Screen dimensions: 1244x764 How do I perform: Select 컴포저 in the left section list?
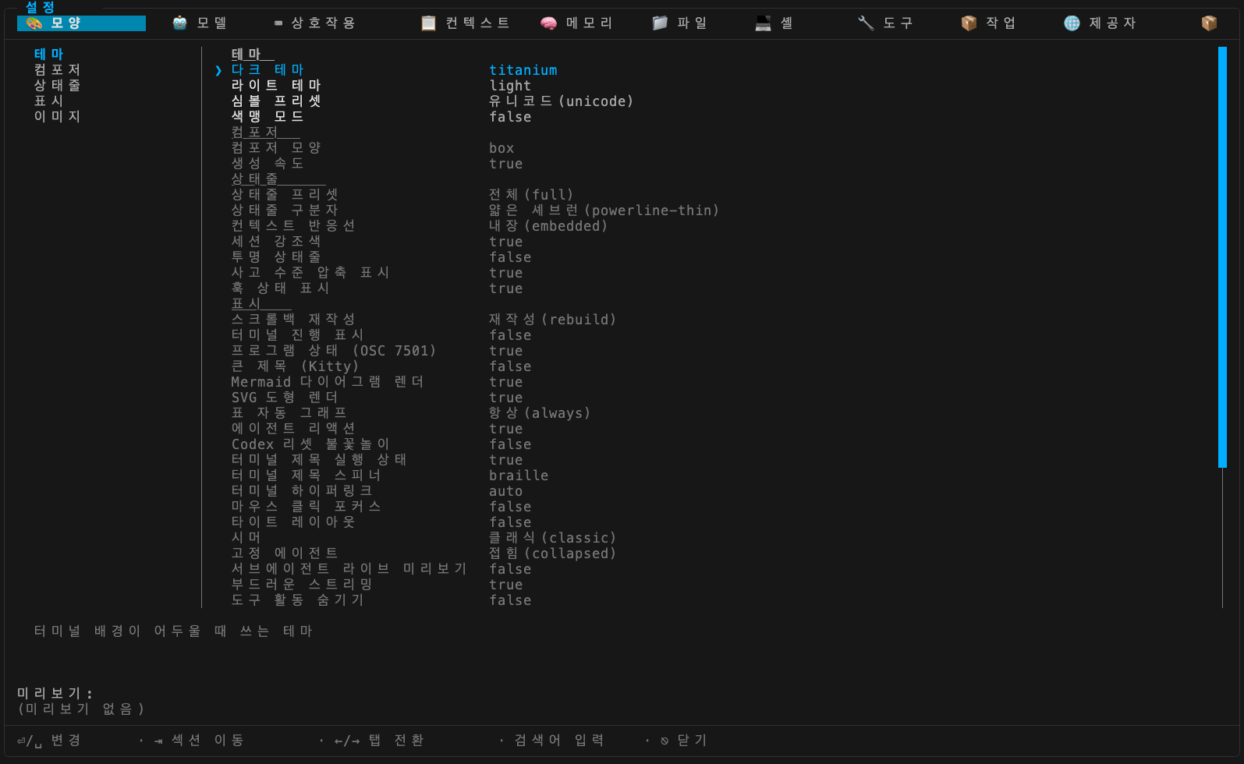pyautogui.click(x=57, y=69)
